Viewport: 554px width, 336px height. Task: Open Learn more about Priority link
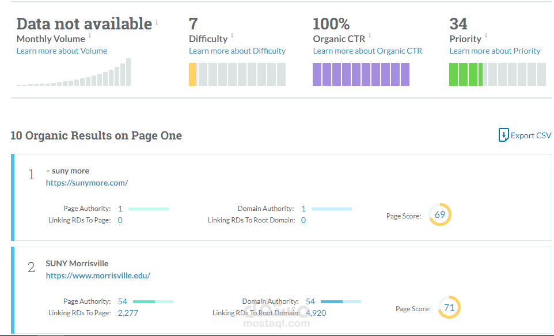pyautogui.click(x=495, y=51)
